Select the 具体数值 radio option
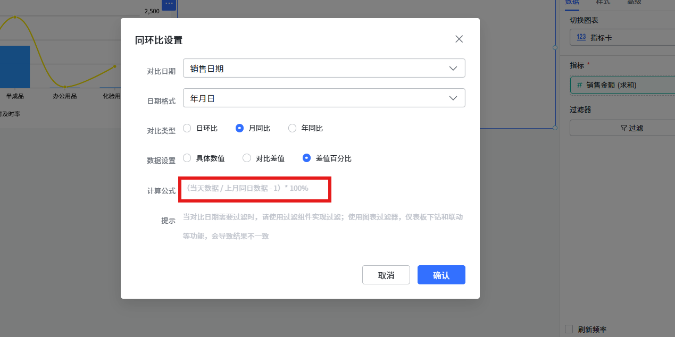This screenshot has width=675, height=337. coord(187,158)
